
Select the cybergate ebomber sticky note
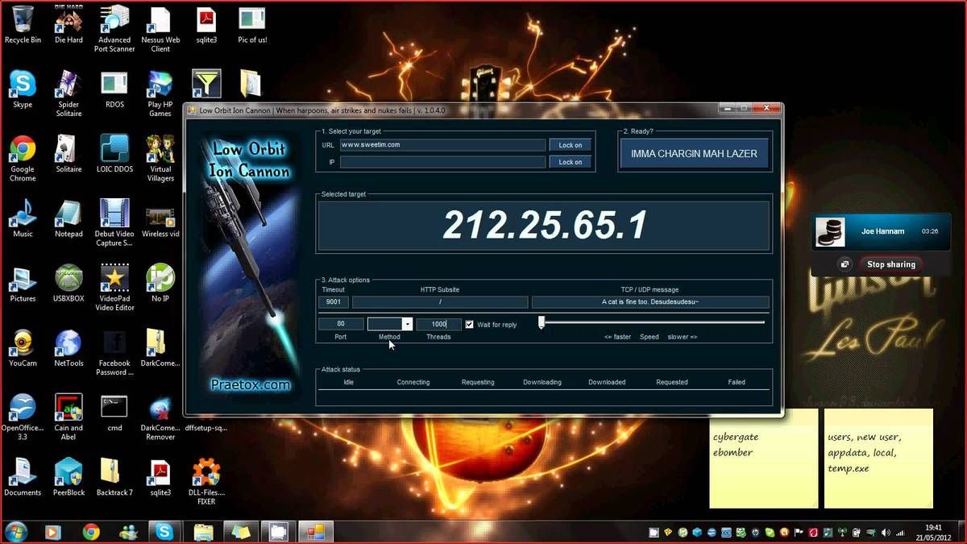click(x=763, y=459)
